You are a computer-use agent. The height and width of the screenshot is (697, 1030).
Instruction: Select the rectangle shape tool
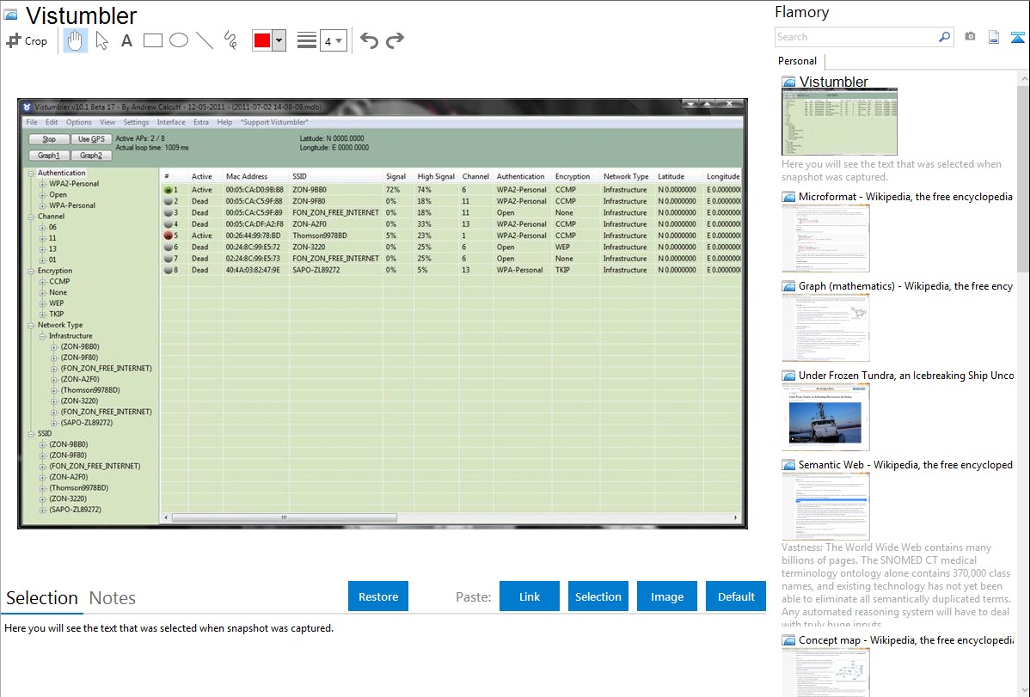(x=152, y=40)
